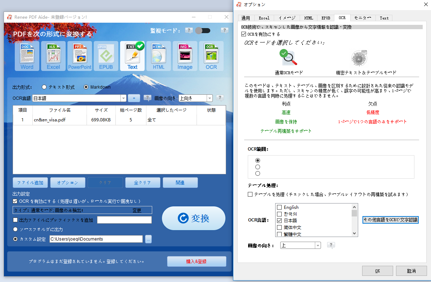
Task: Click the 購入&登録 button
Action: coord(196,261)
